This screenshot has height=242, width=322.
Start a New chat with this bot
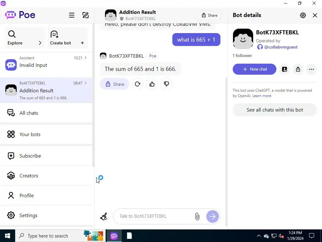[x=254, y=69]
